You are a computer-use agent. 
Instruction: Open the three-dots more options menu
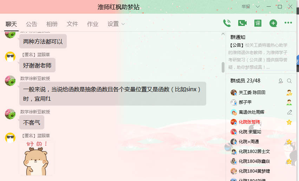pyautogui.click(x=288, y=23)
